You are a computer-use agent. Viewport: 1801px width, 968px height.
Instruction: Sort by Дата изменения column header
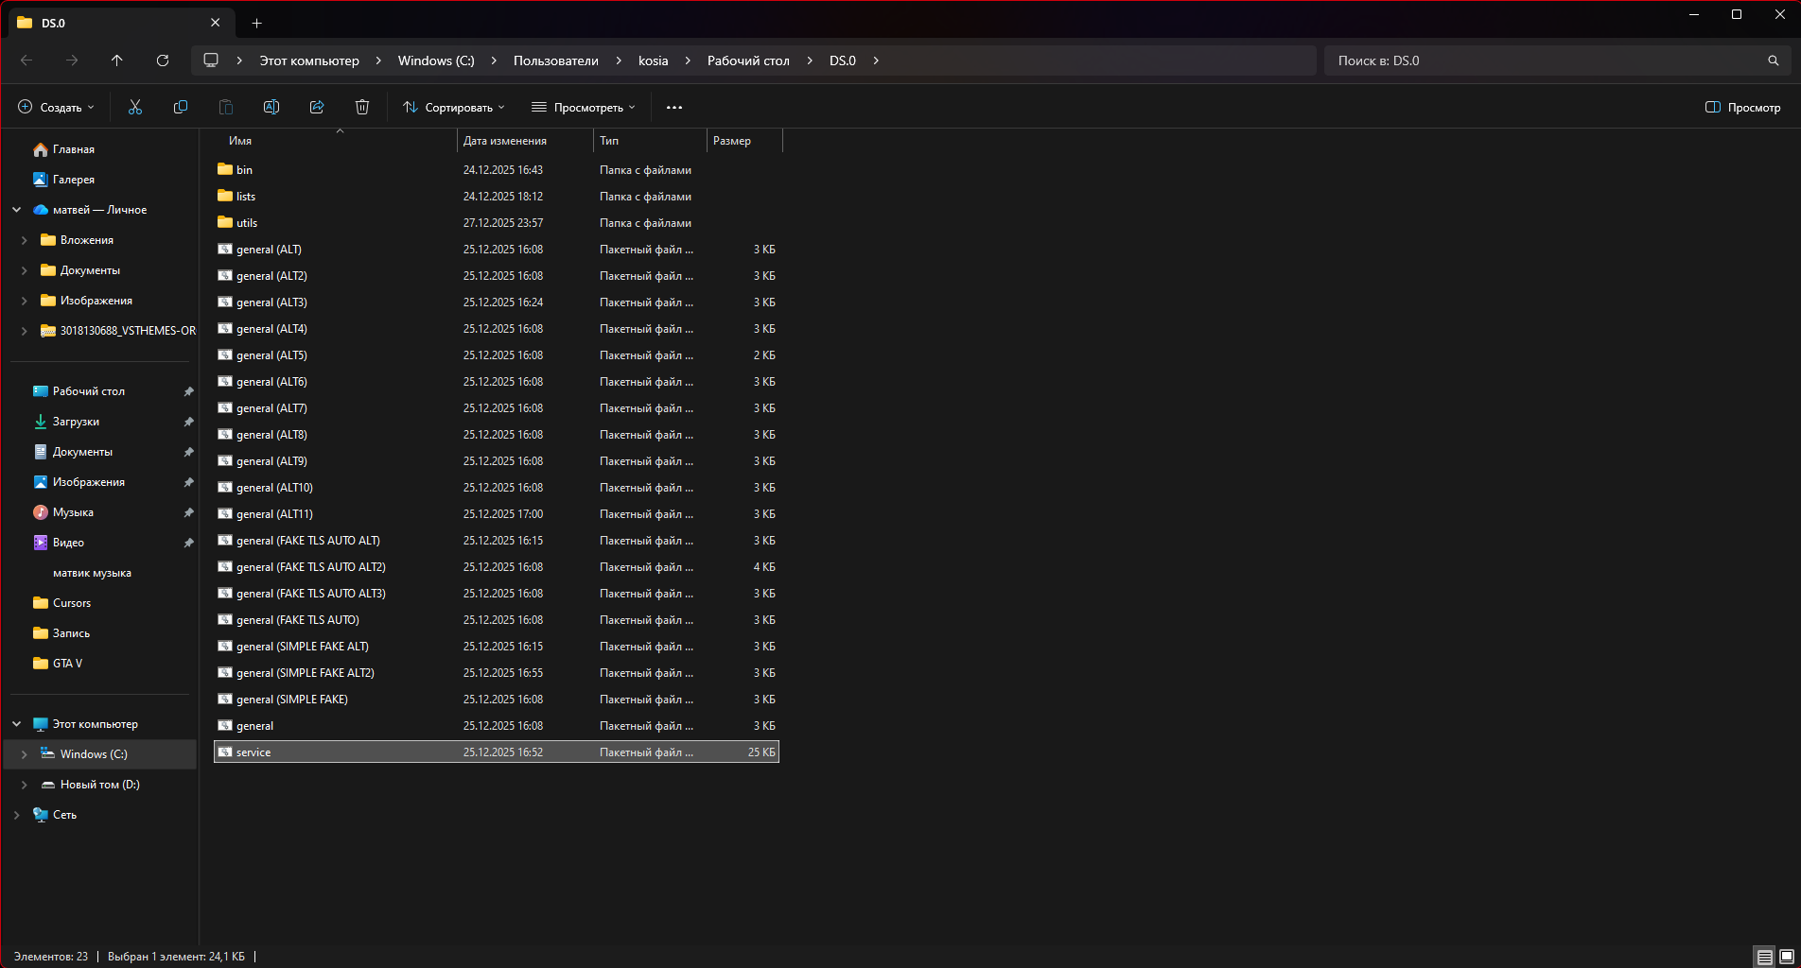point(505,141)
